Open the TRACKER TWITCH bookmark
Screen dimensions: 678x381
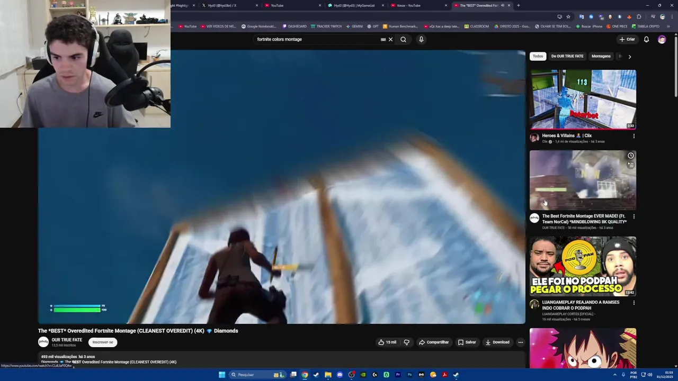[x=326, y=26]
